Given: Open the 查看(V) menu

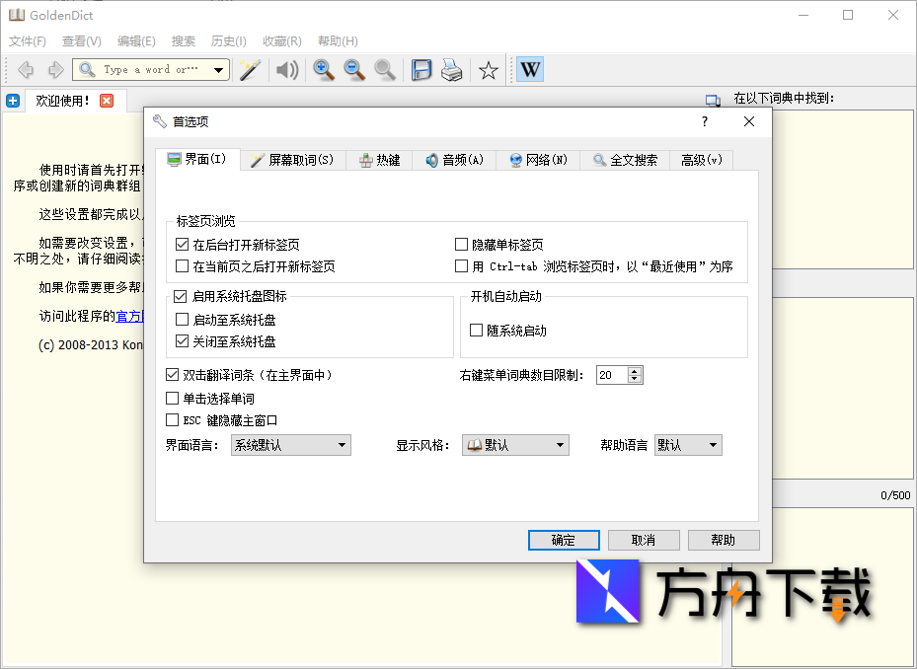Looking at the screenshot, I should [81, 40].
